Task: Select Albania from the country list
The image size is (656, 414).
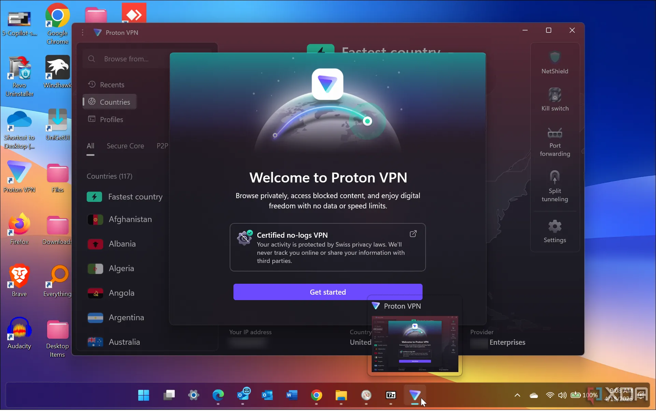Action: click(x=122, y=244)
